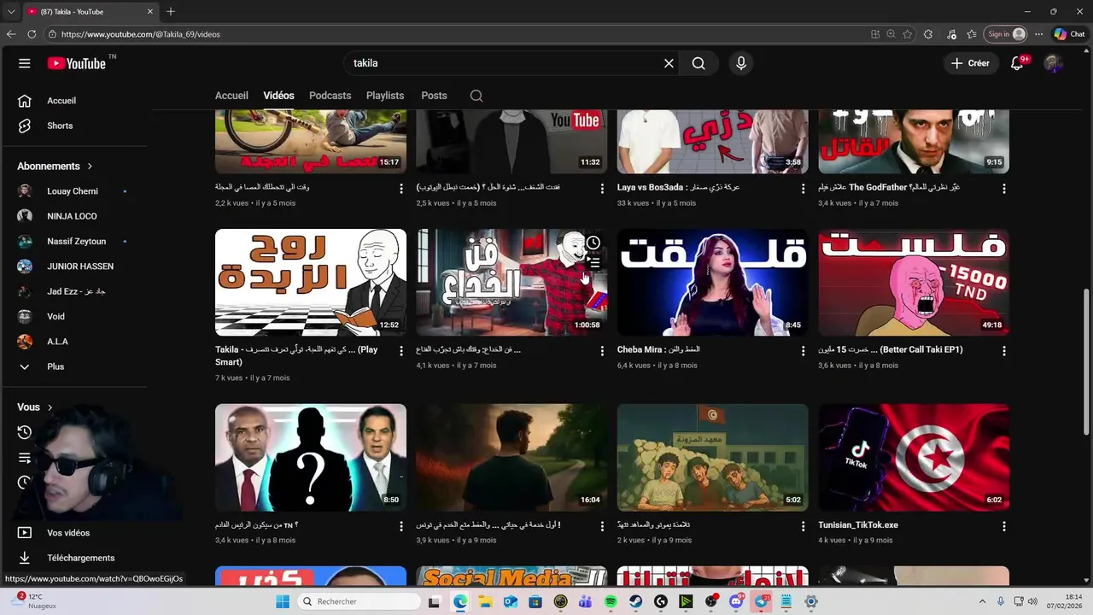Click the magnifier search submit button
Viewport: 1093px width, 615px height.
(698, 63)
